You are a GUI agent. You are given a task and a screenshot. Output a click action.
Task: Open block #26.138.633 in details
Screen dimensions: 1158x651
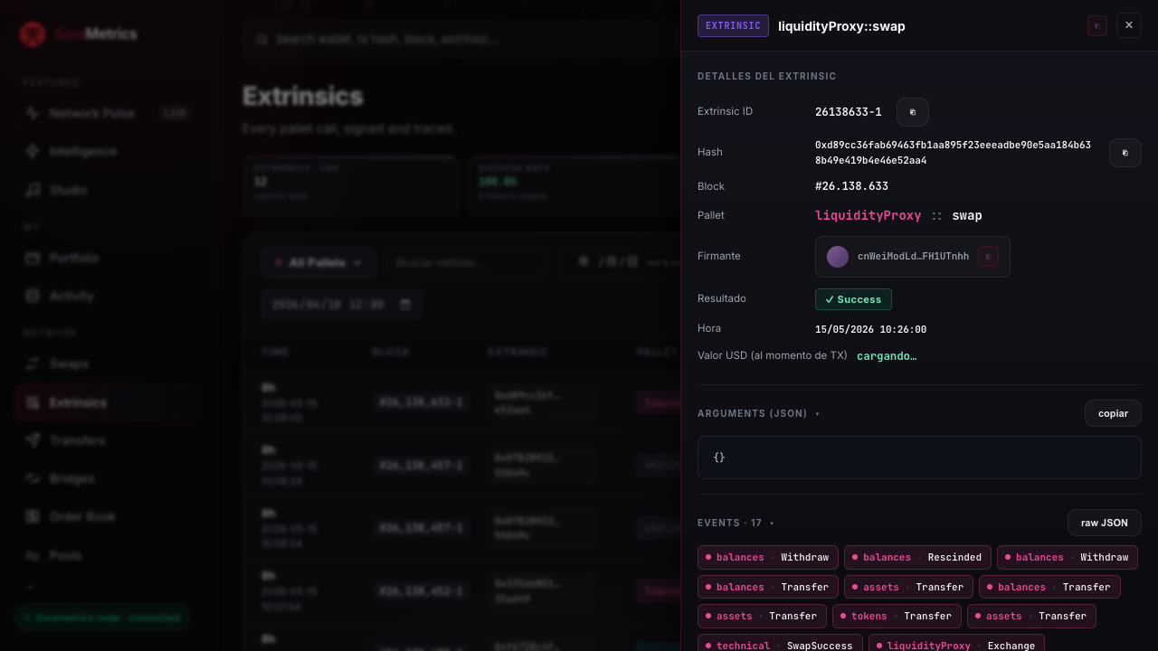point(851,186)
